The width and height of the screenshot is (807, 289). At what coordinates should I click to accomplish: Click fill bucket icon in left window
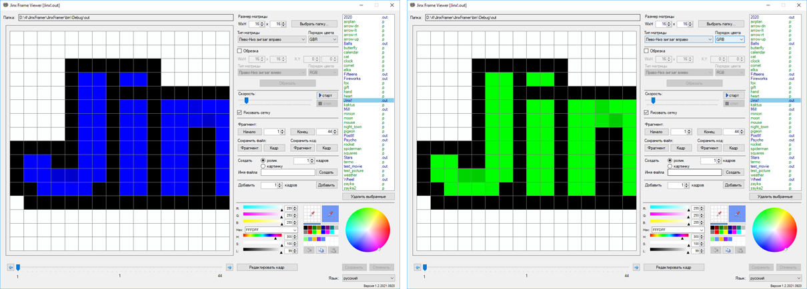click(x=309, y=250)
